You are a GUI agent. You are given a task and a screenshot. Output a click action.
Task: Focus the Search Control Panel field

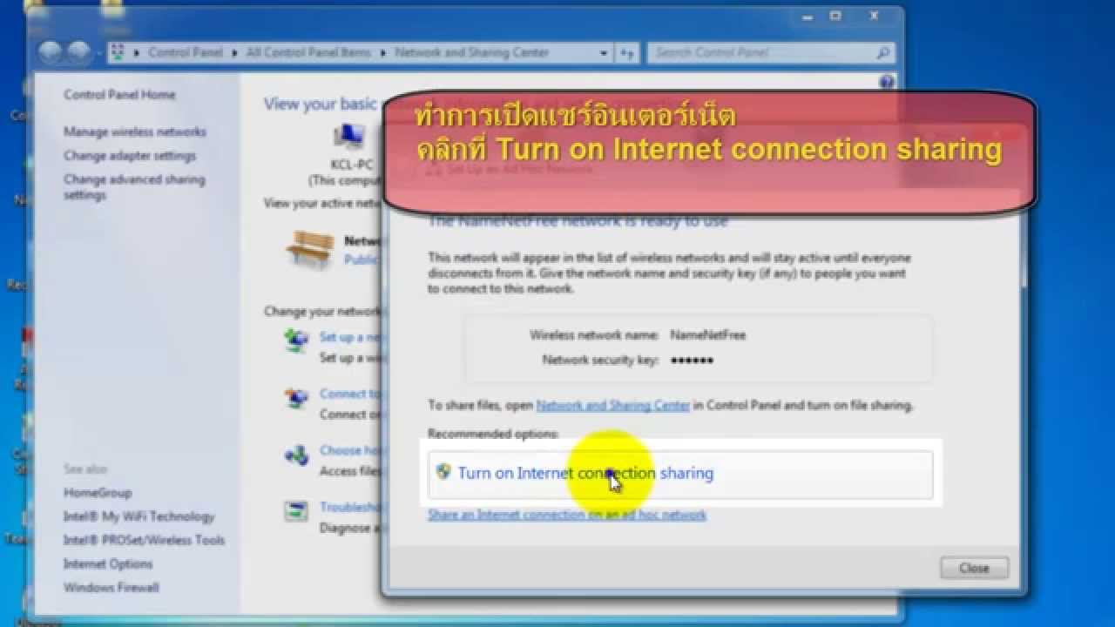(x=761, y=53)
